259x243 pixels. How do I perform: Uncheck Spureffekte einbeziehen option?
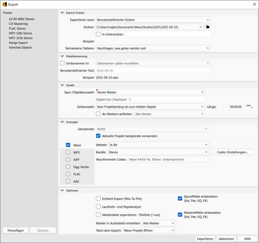[x=180, y=199]
